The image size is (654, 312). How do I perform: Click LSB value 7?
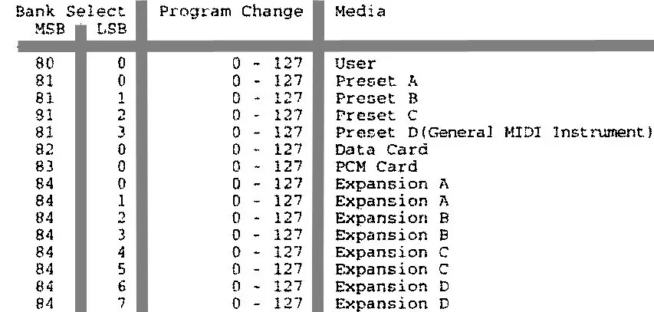coord(120,303)
